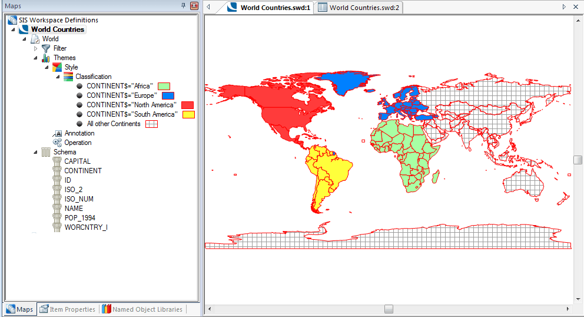584x317 pixels.
Task: Click the red North America color swatch
Action: coord(188,105)
